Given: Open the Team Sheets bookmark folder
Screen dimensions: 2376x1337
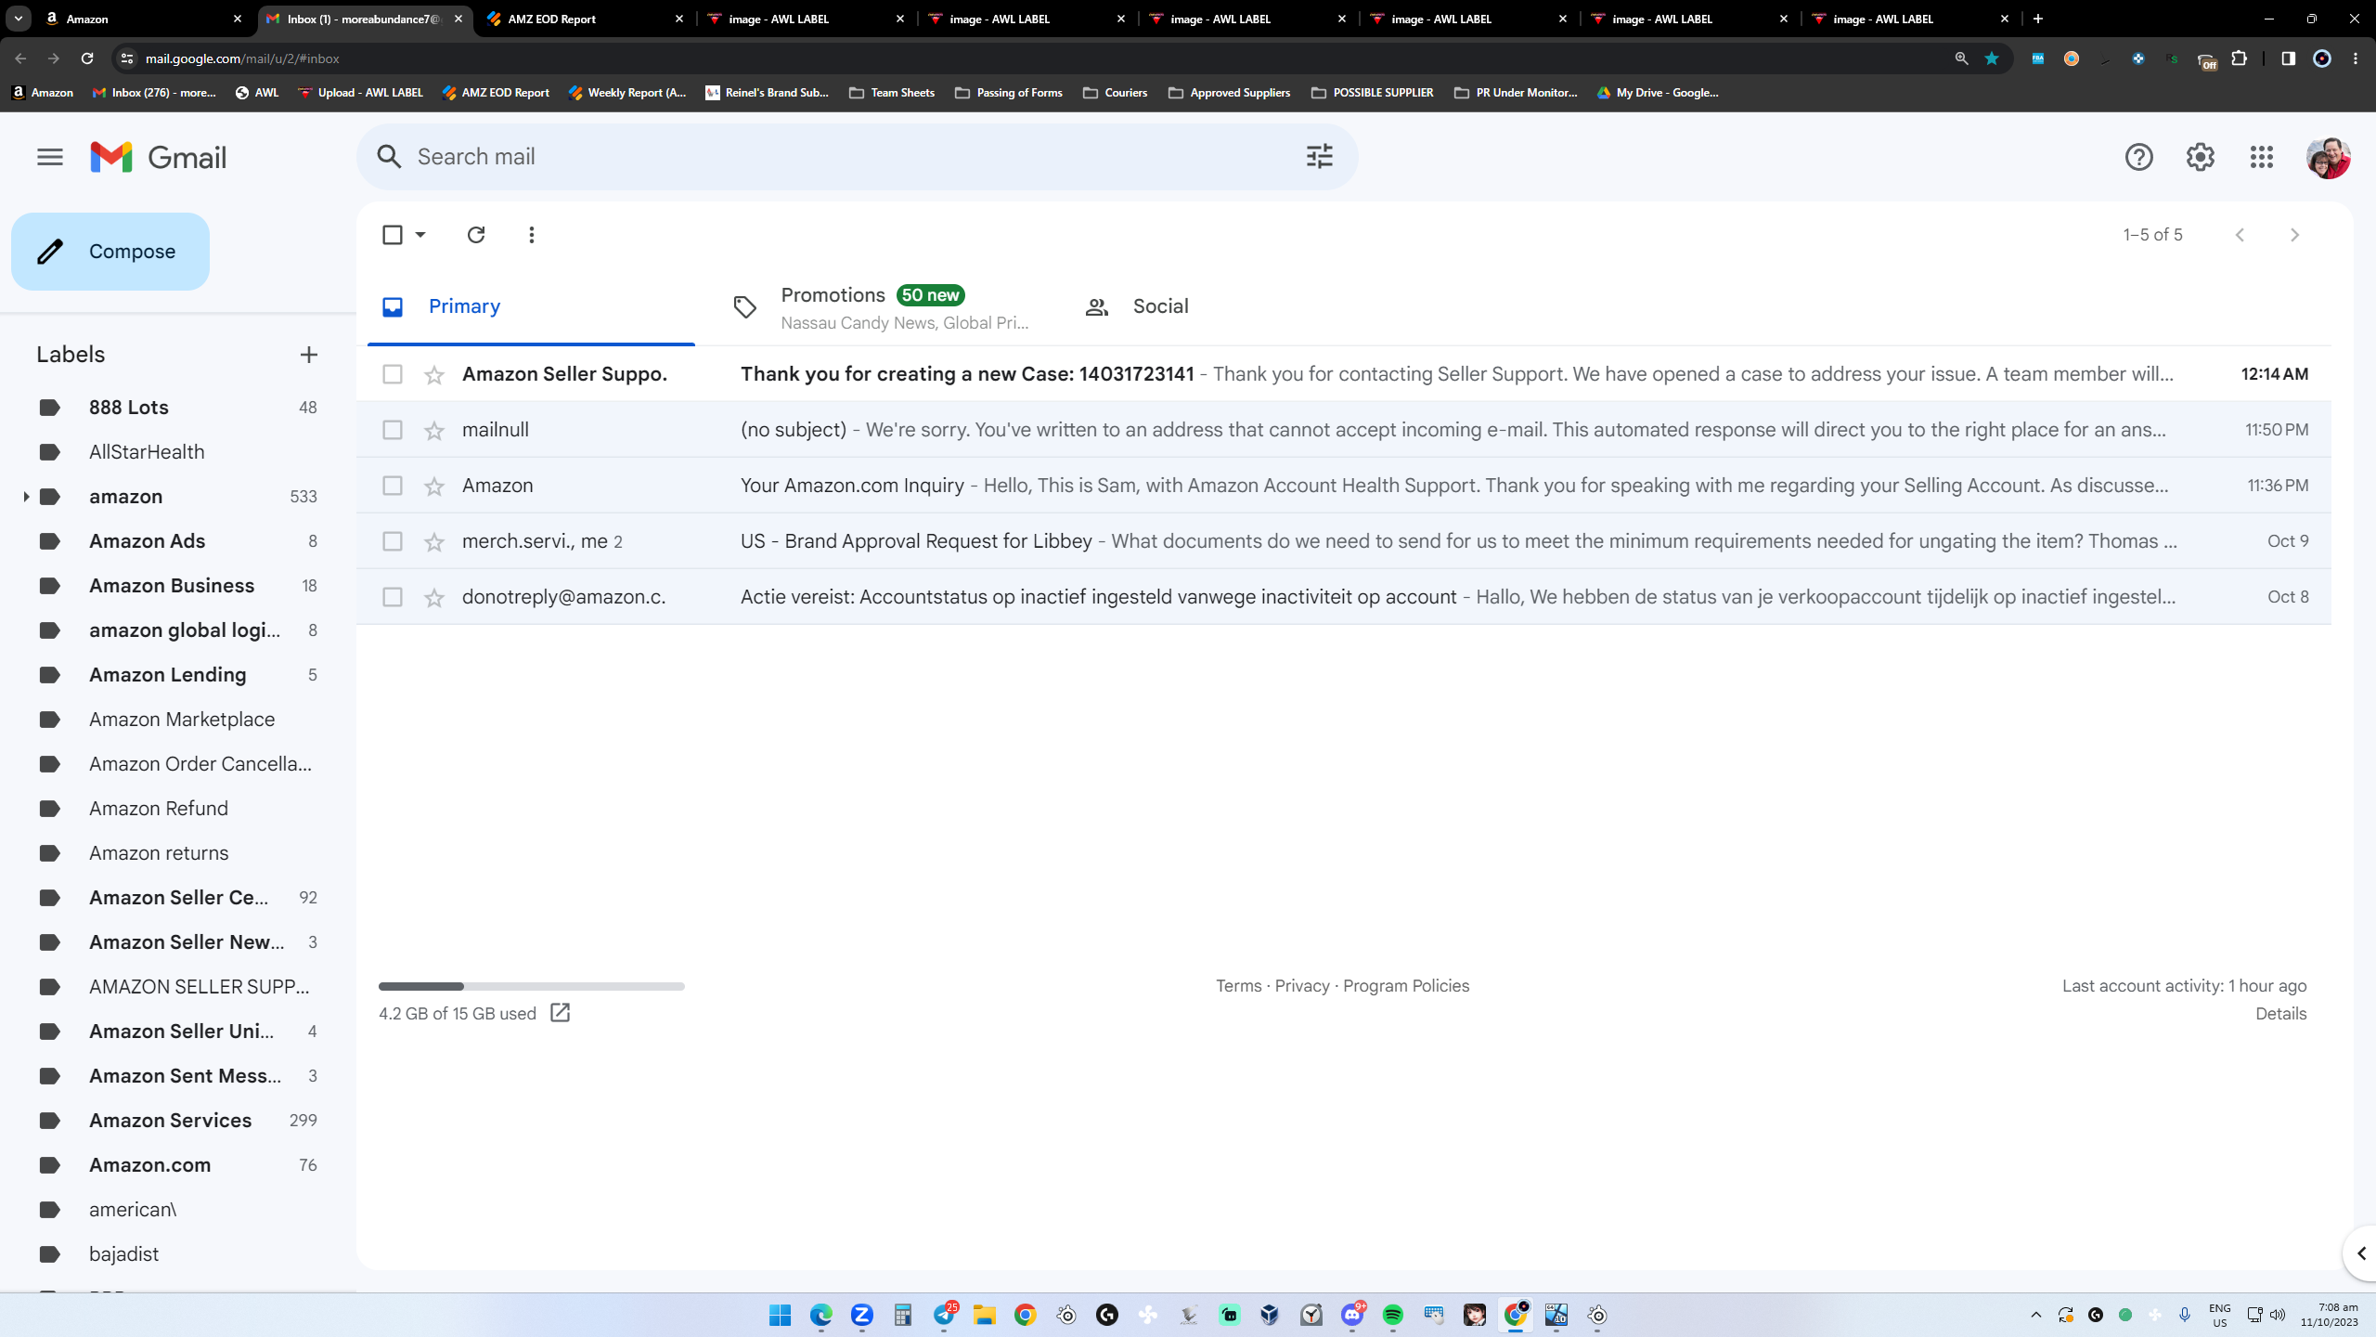Looking at the screenshot, I should (892, 93).
